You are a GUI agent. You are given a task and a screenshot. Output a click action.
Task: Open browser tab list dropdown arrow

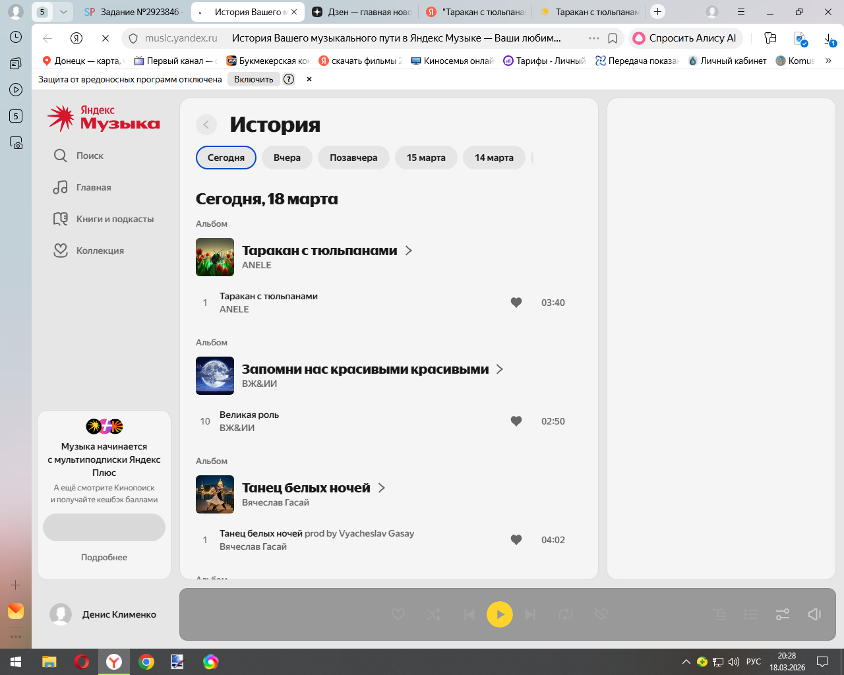point(63,12)
